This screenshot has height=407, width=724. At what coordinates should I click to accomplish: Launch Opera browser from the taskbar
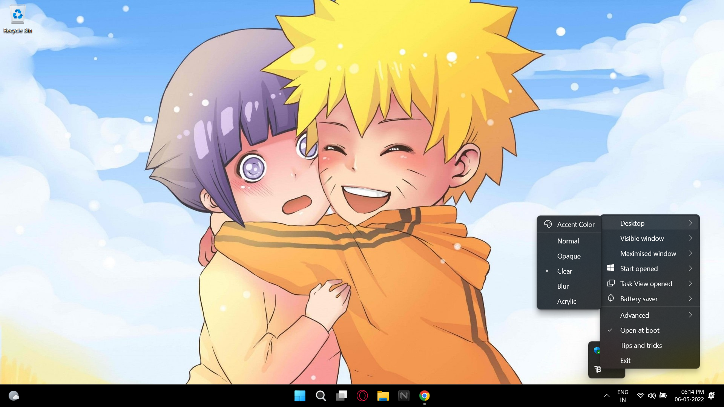tap(362, 396)
